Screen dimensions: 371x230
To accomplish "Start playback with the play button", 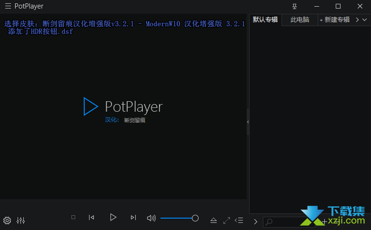I will [x=113, y=217].
